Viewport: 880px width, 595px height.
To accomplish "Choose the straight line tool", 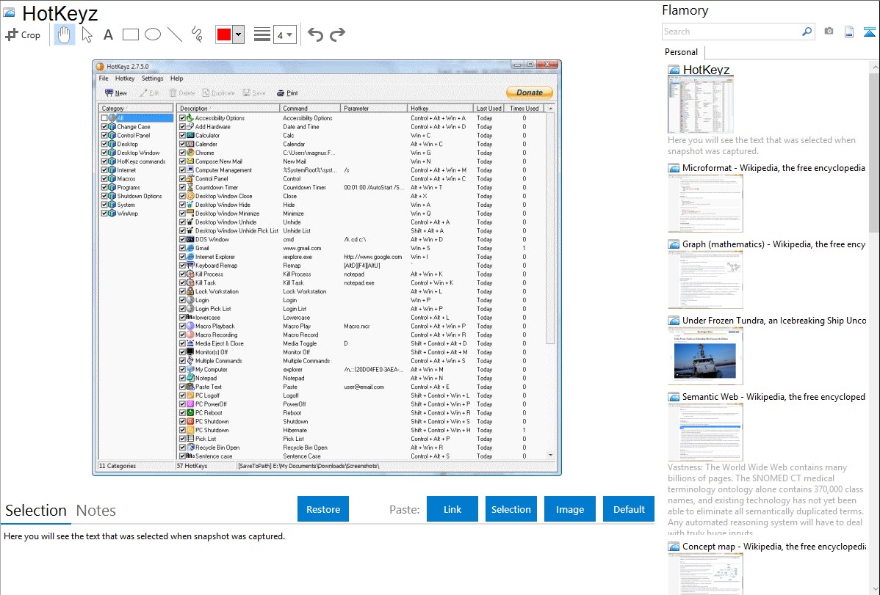I will 175,34.
